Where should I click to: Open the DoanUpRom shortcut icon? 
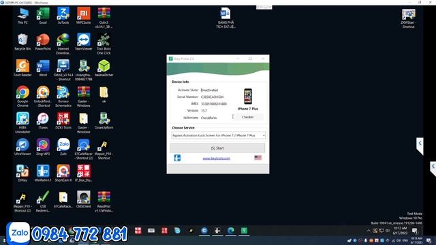tap(104, 120)
